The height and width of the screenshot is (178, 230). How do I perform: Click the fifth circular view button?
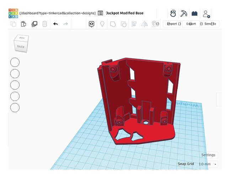tap(15, 108)
